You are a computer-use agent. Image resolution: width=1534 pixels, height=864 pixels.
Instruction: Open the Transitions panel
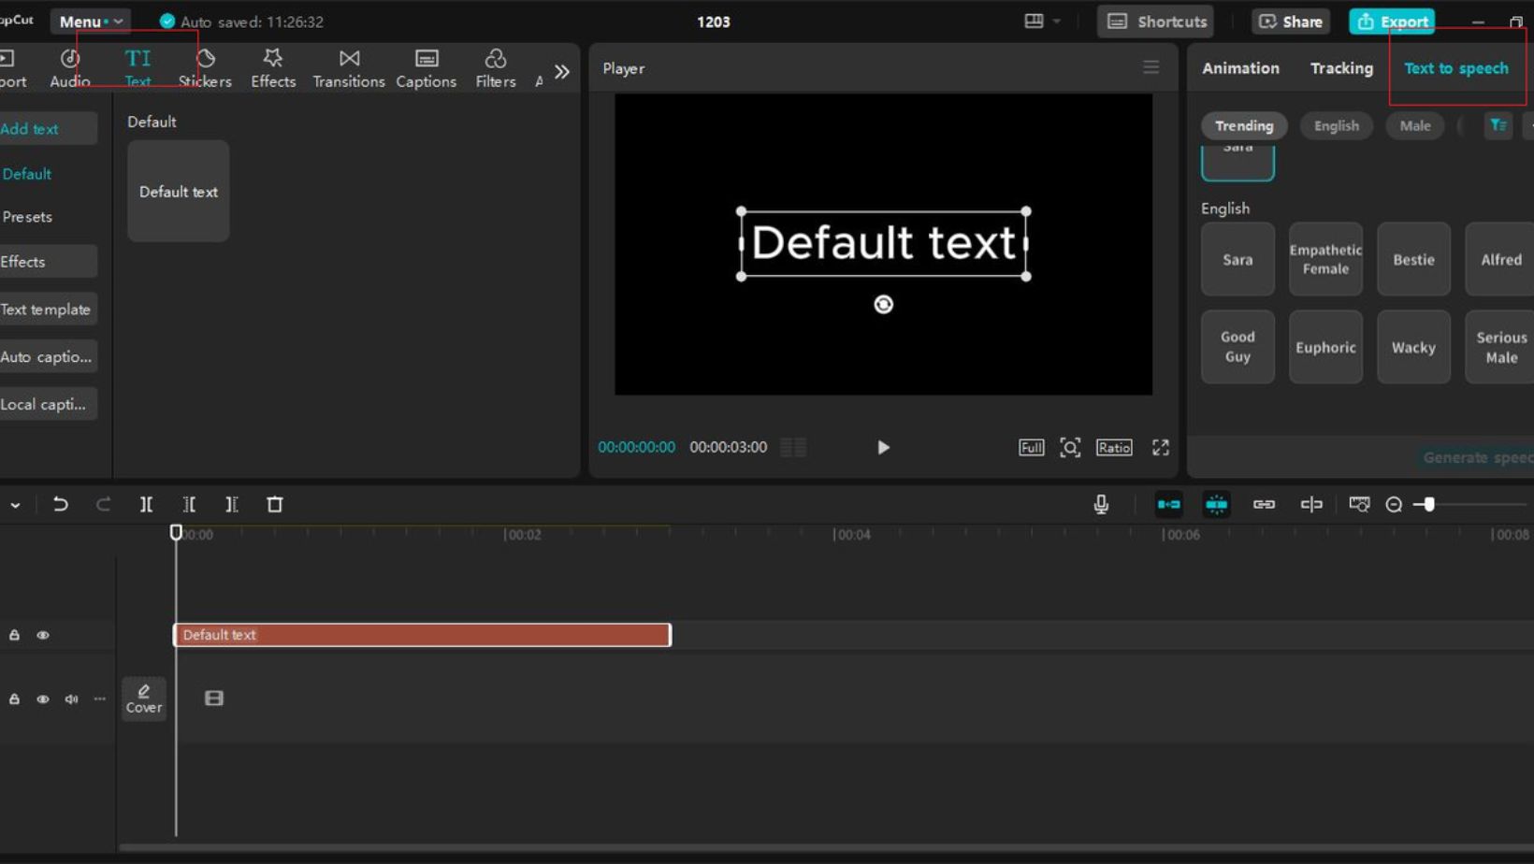coord(349,68)
